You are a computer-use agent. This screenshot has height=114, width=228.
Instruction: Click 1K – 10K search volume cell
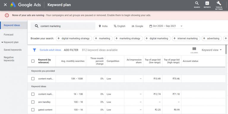[78, 94]
